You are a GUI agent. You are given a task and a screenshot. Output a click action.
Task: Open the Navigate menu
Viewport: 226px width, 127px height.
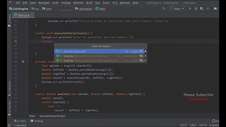pyautogui.click(x=44, y=3)
